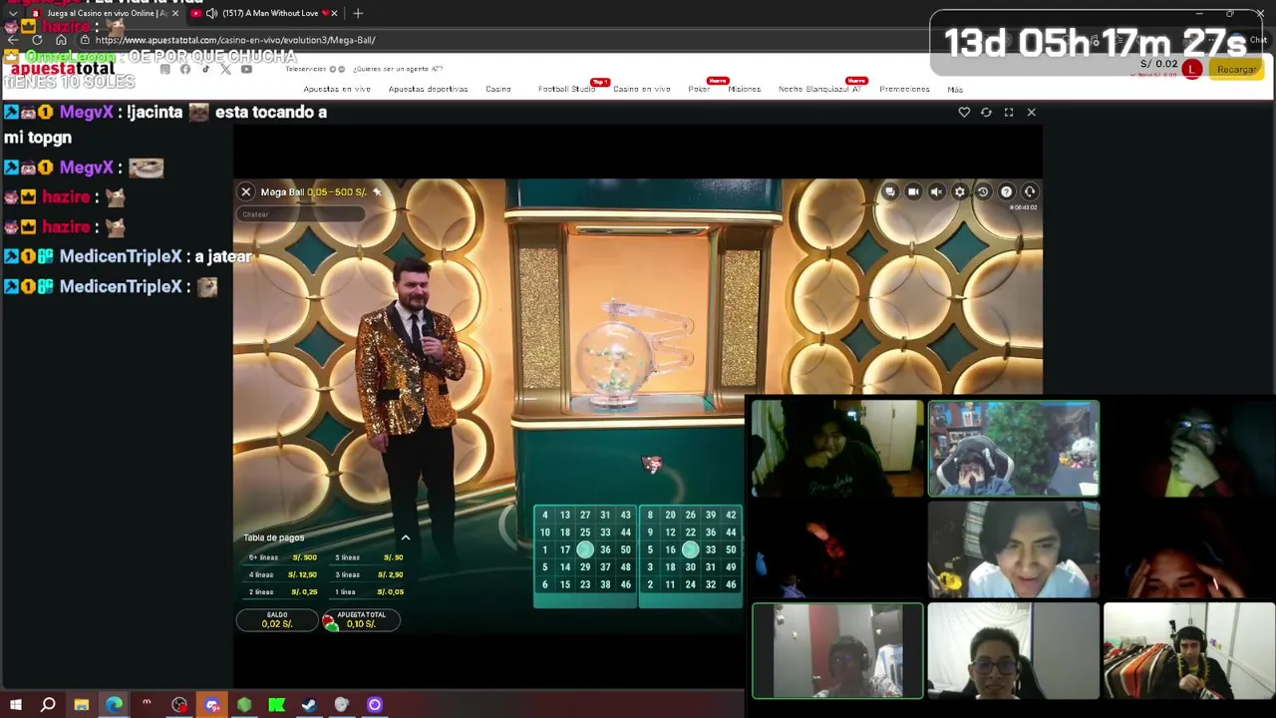This screenshot has height=718, width=1276.
Task: Open the Noche Blanquiazul AT menu item
Action: (x=819, y=89)
